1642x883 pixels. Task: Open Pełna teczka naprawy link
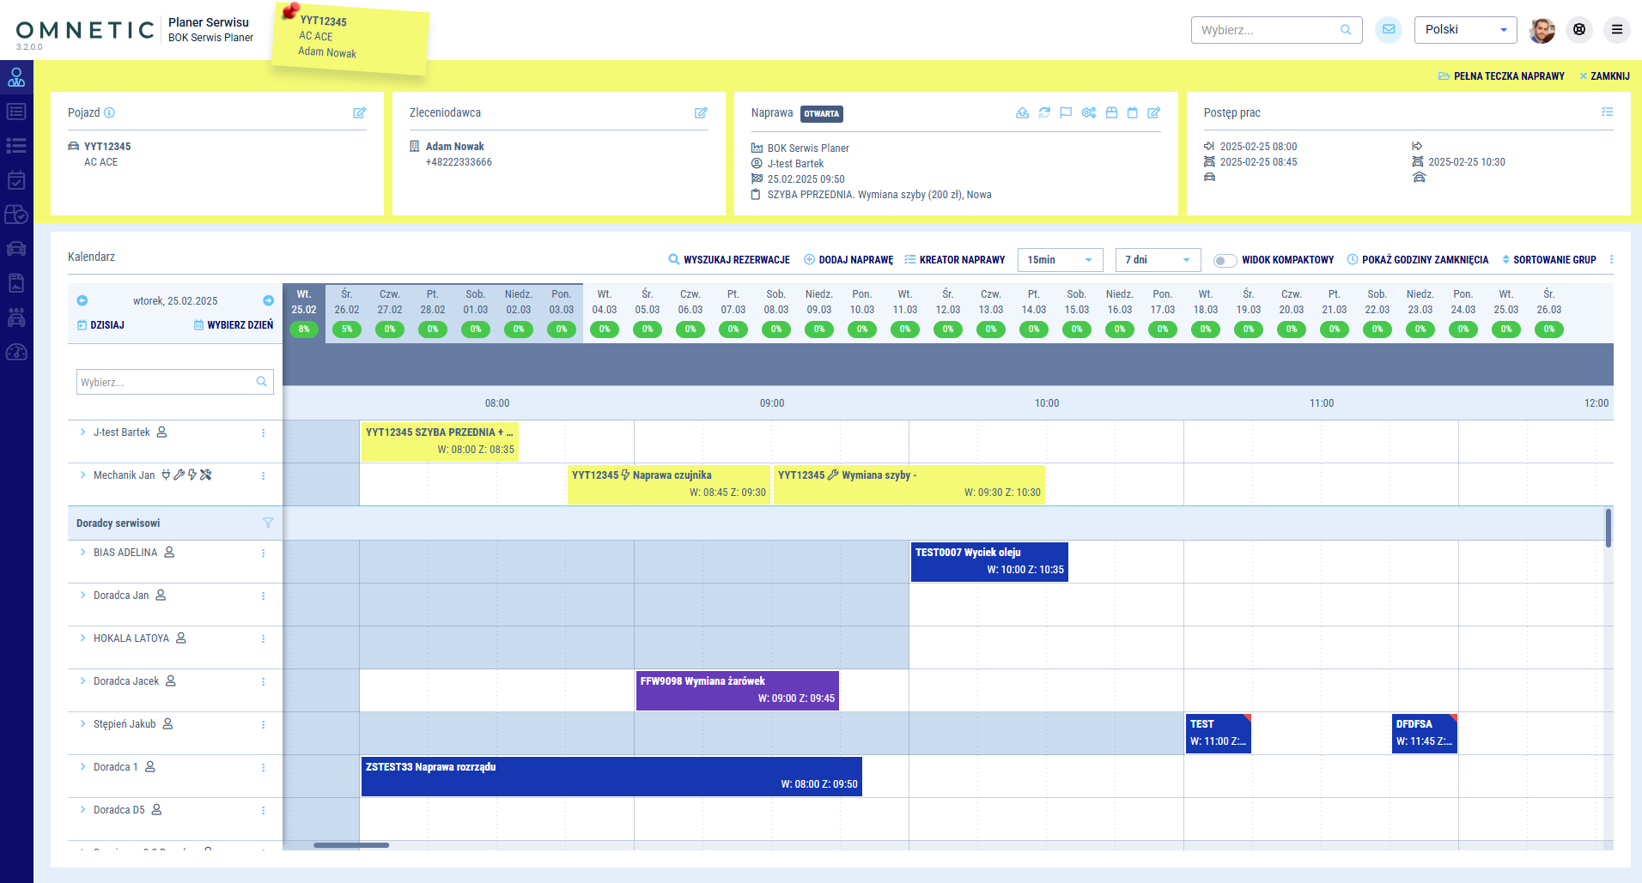click(x=1501, y=76)
